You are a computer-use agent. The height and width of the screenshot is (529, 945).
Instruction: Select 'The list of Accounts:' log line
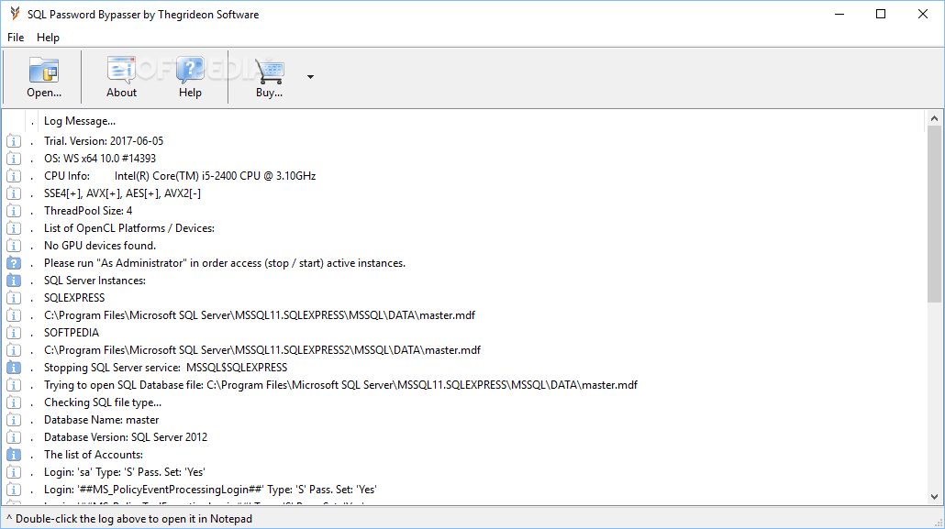[94, 456]
